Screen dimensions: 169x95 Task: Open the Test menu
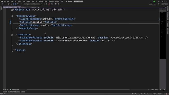click(36, 1)
